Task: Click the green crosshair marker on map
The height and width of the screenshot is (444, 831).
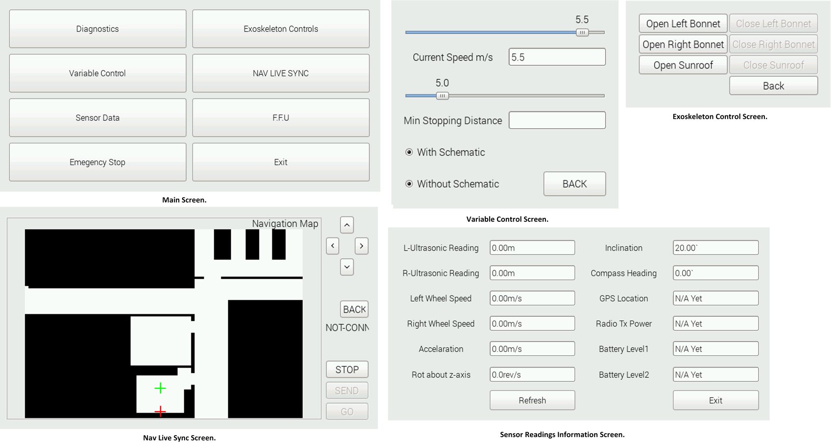Action: pos(160,388)
